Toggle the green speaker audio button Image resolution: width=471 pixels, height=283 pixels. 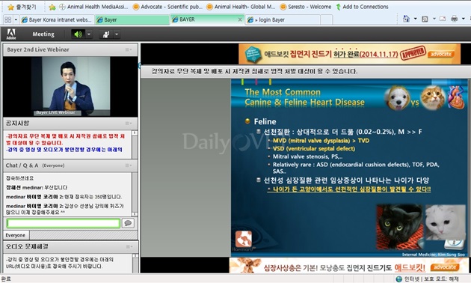pyautogui.click(x=78, y=34)
